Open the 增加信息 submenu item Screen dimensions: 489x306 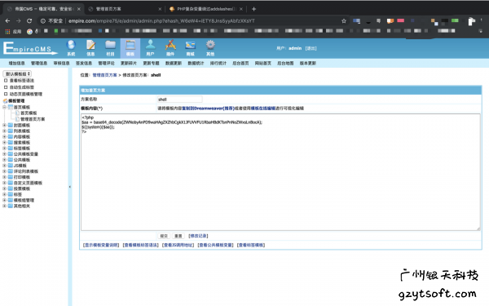pos(16,63)
